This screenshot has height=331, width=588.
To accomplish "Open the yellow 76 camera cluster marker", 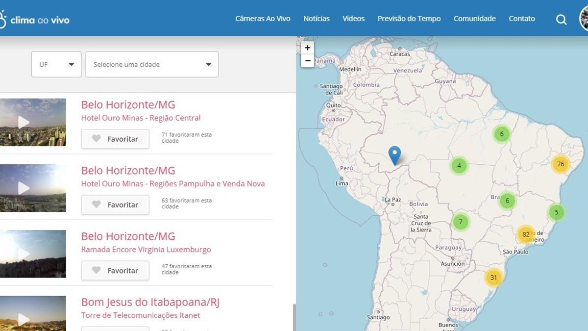I will tap(561, 164).
